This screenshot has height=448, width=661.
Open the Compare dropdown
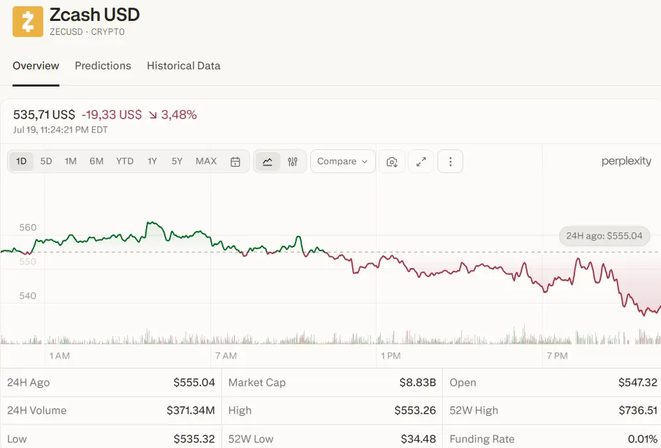pyautogui.click(x=342, y=161)
